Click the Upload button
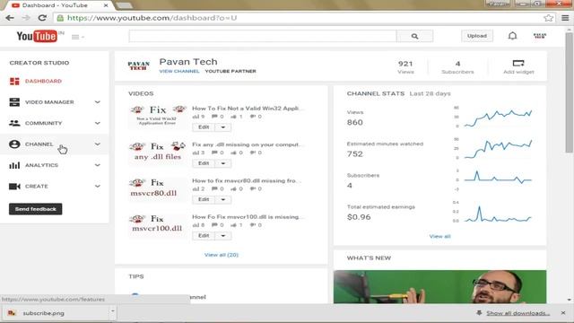This screenshot has height=323, width=574. 476,36
